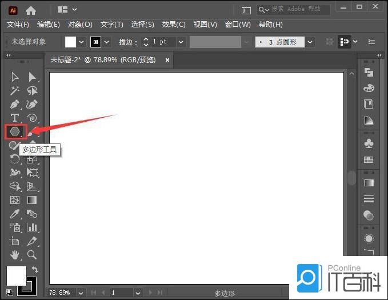Viewport: 388px width, 300px height.
Task: Click the stroke swatch in control bar
Action: (96, 42)
